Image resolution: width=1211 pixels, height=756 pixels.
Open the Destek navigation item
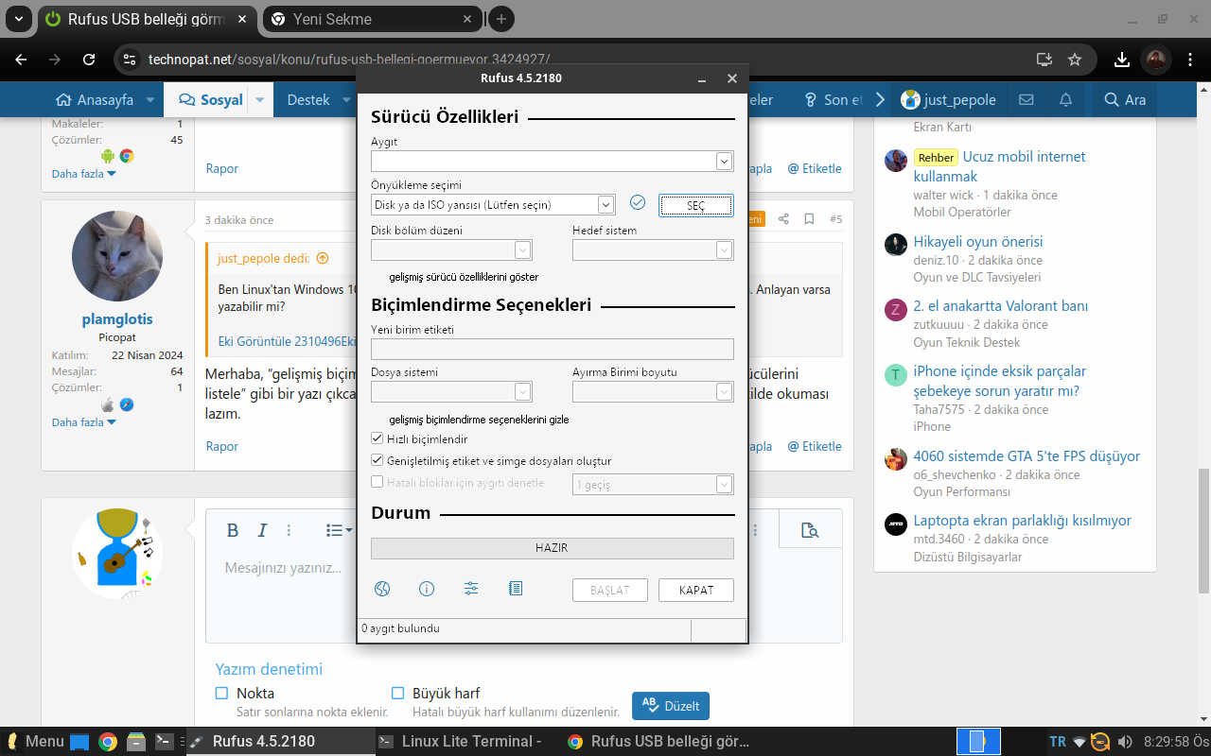coord(308,99)
